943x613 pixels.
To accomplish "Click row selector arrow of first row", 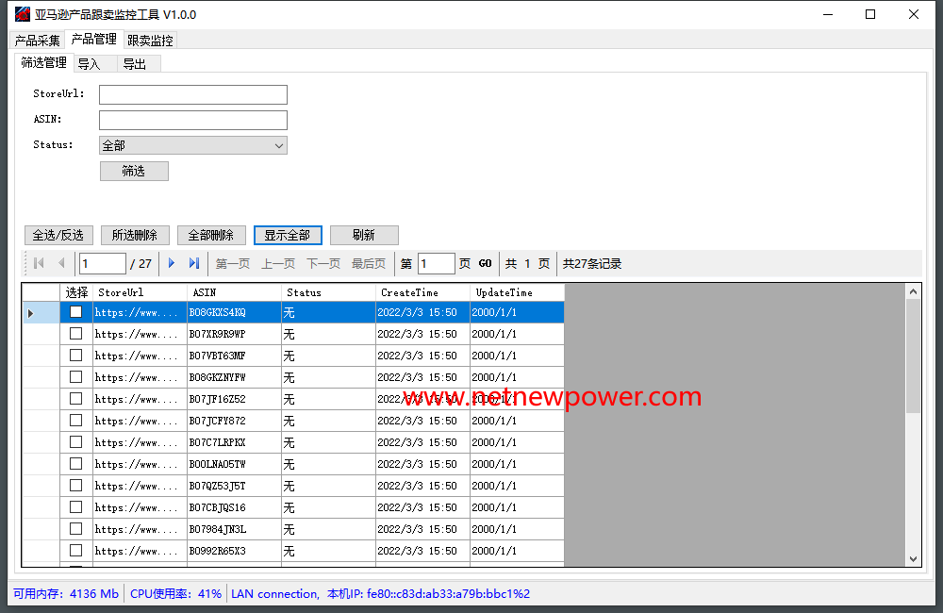I will (x=31, y=312).
